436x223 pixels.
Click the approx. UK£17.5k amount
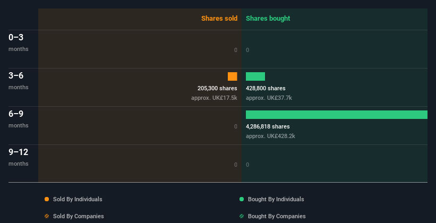click(214, 98)
